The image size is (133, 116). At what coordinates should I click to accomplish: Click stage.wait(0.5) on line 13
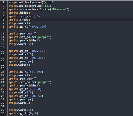point(21,44)
